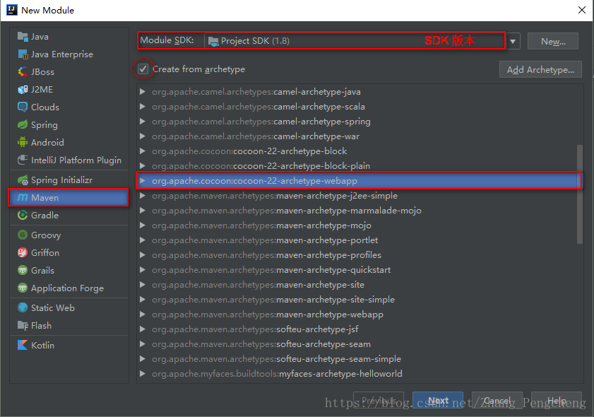
Task: Close the New Module dialog
Action: click(x=582, y=10)
